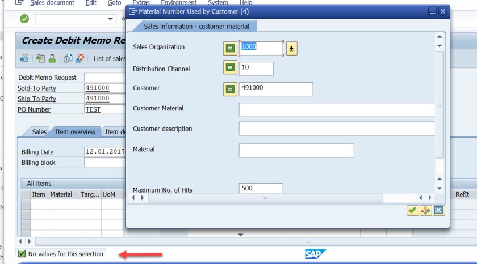Click the Item column header

40,194
